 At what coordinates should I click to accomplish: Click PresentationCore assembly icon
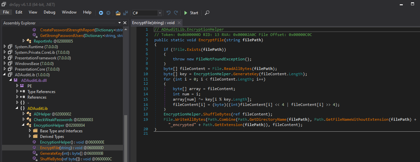10,69
